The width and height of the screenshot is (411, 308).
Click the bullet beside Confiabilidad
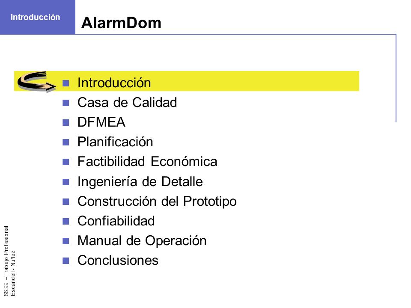click(66, 221)
